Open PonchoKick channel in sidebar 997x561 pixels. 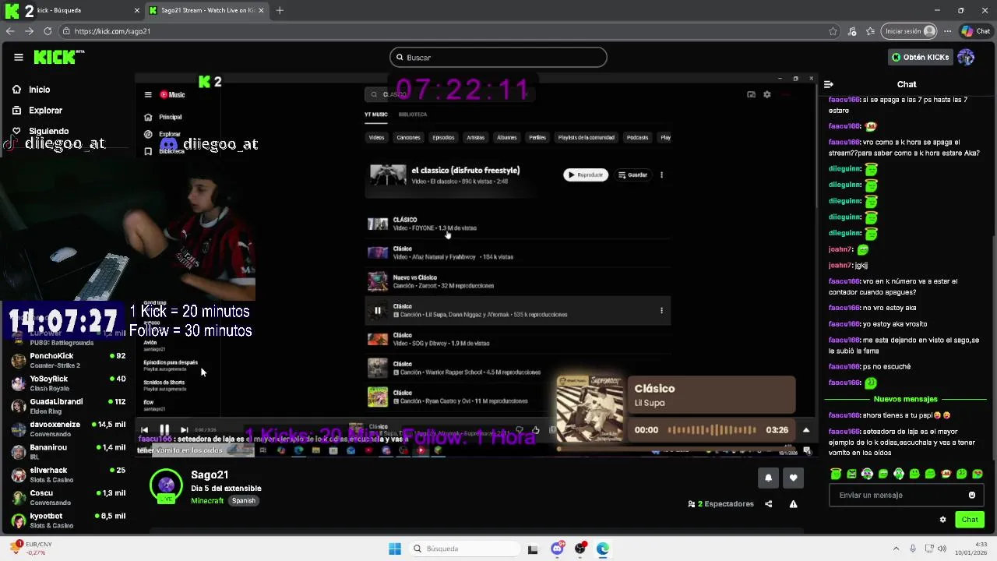69,360
